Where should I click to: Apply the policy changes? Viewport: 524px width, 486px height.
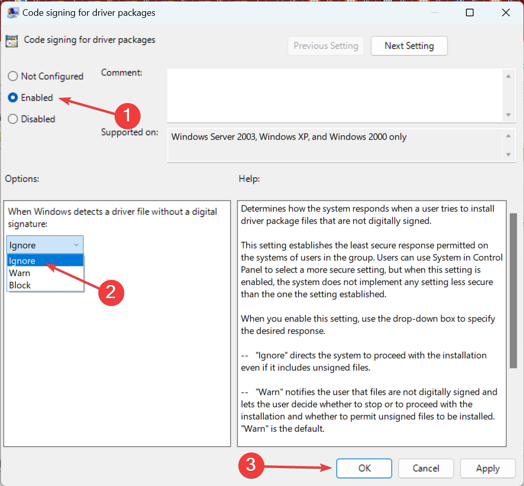click(487, 468)
